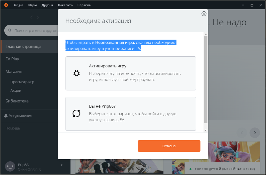Go back with the left navigation arrow

[x=32, y=17]
